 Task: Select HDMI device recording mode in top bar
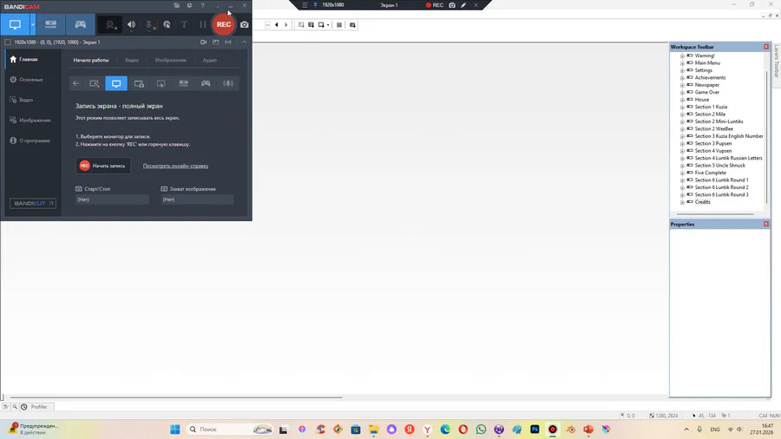[x=51, y=24]
